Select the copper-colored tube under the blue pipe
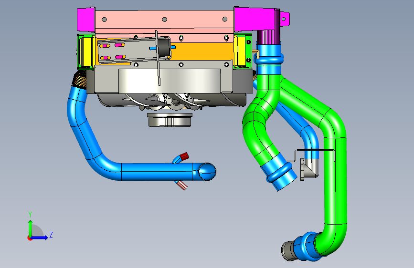The height and width of the screenshot is (268, 414). point(181,185)
